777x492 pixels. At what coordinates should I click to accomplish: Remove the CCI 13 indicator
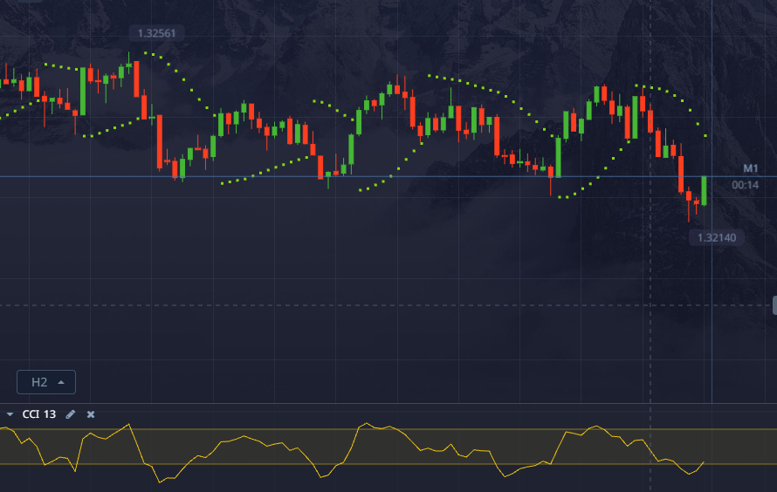point(91,414)
